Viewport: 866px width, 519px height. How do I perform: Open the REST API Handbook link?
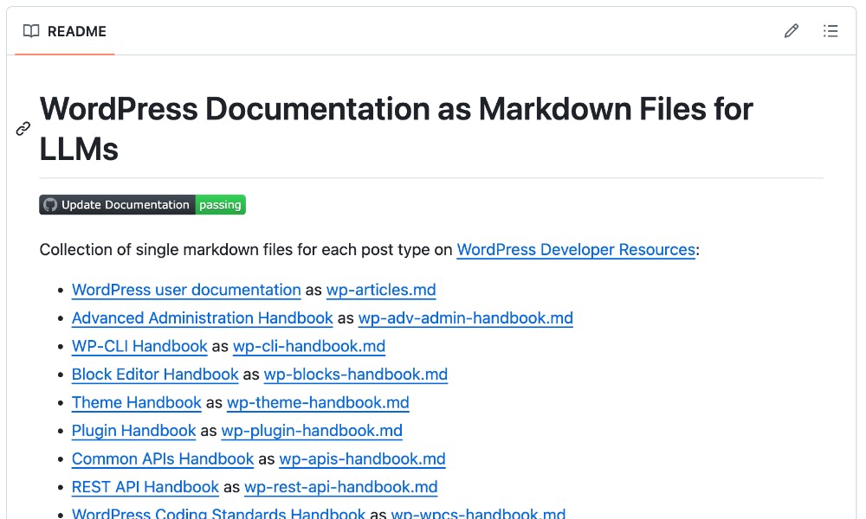pos(145,487)
